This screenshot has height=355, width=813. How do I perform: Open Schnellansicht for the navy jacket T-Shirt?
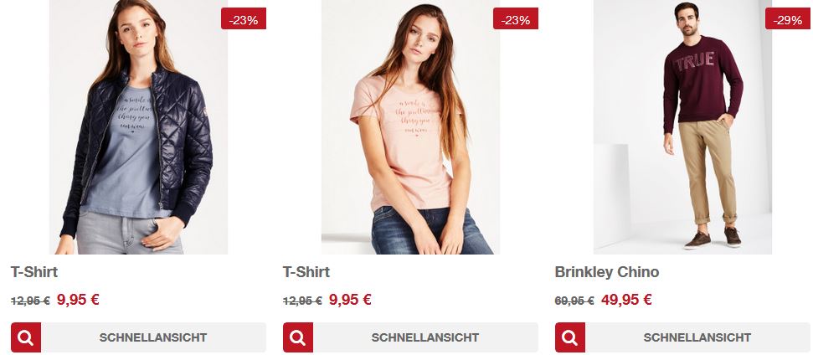pyautogui.click(x=153, y=337)
